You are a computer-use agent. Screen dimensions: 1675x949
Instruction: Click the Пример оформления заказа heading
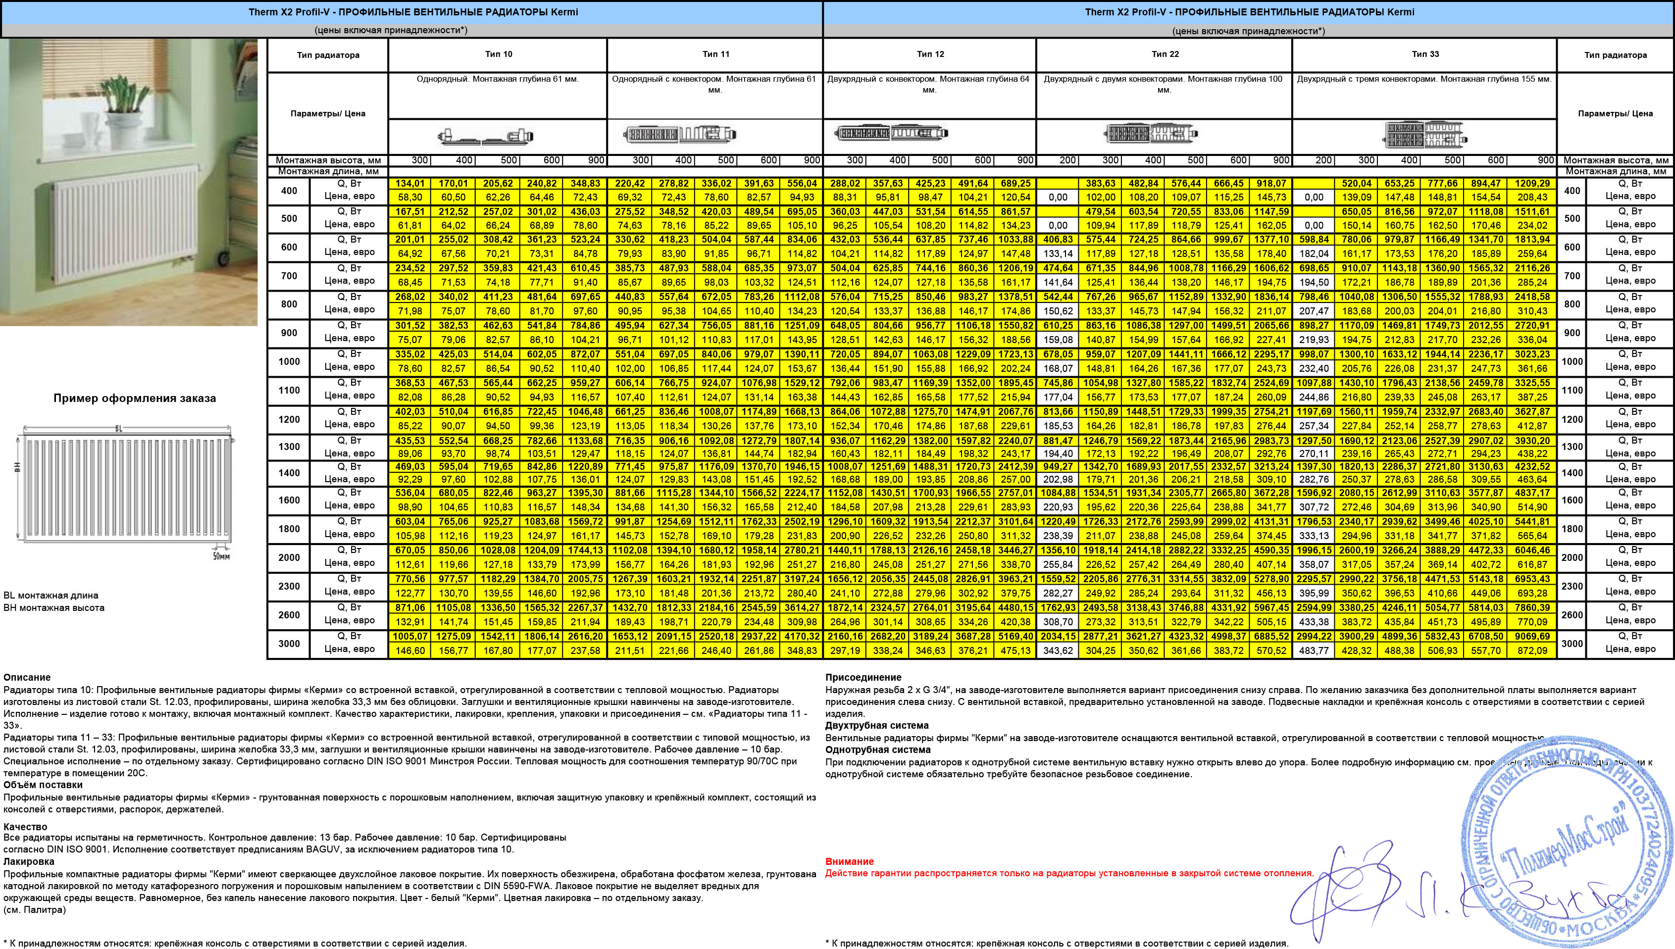click(134, 398)
